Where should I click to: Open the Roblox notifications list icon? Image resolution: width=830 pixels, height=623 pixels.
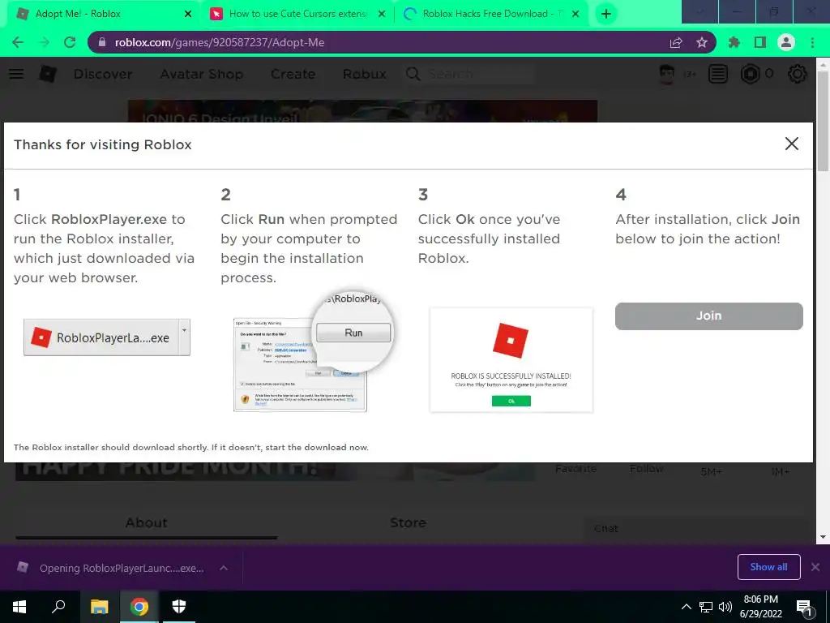coord(718,74)
